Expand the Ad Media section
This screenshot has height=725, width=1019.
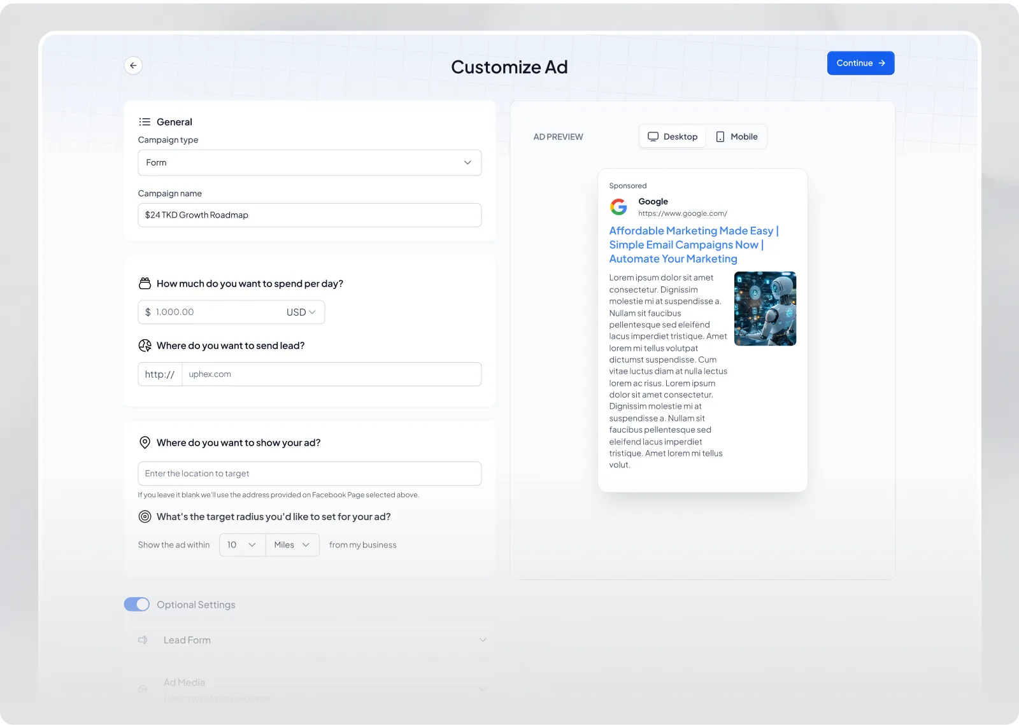482,689
